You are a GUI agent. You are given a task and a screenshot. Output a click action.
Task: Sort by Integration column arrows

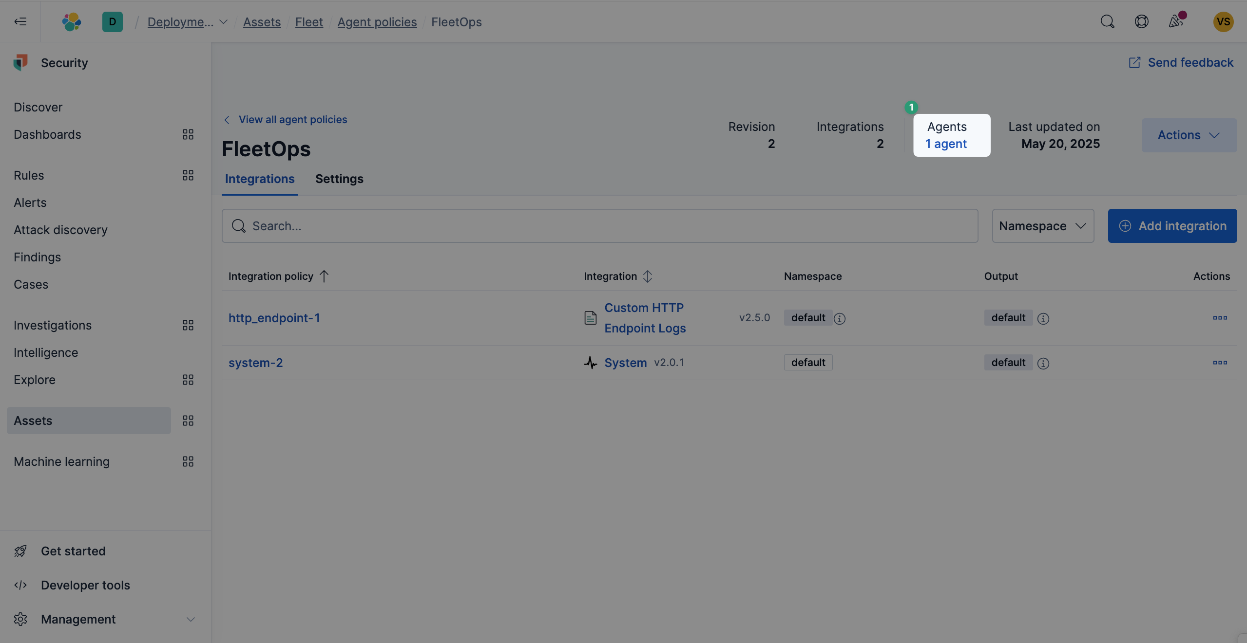647,276
